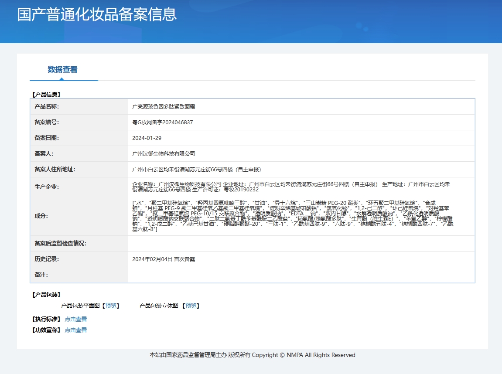Open 预览 link for 产品包装立体图
Viewport: 502px width, 374px height.
[191, 306]
